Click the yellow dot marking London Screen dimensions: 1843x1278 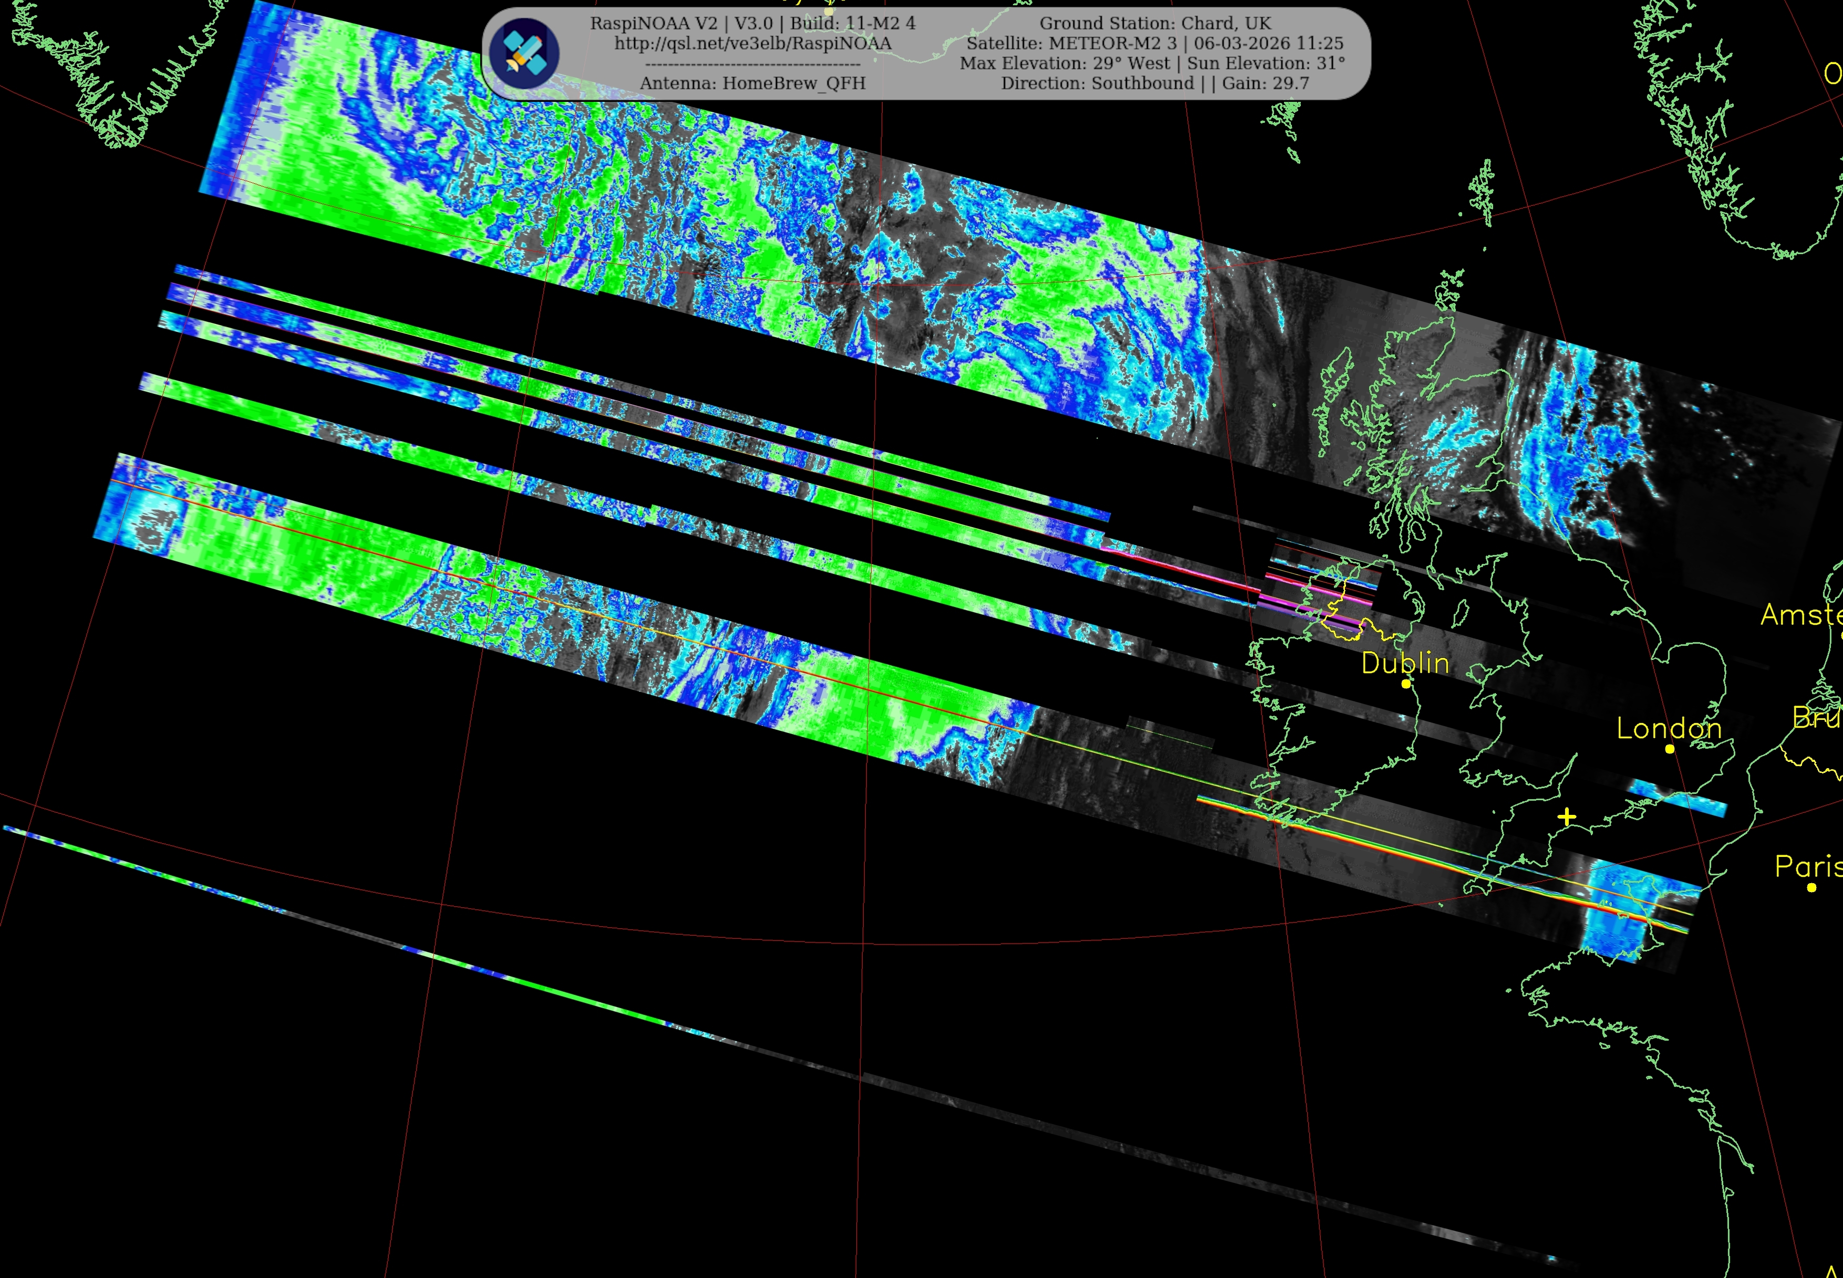pyautogui.click(x=1670, y=749)
